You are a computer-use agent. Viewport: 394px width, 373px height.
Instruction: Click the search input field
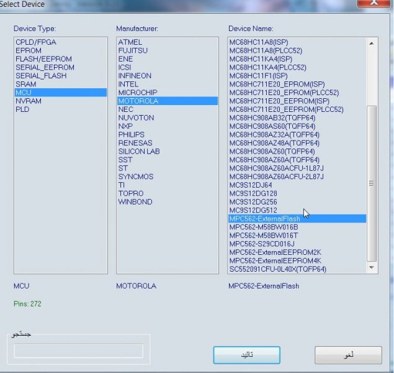[79, 351]
